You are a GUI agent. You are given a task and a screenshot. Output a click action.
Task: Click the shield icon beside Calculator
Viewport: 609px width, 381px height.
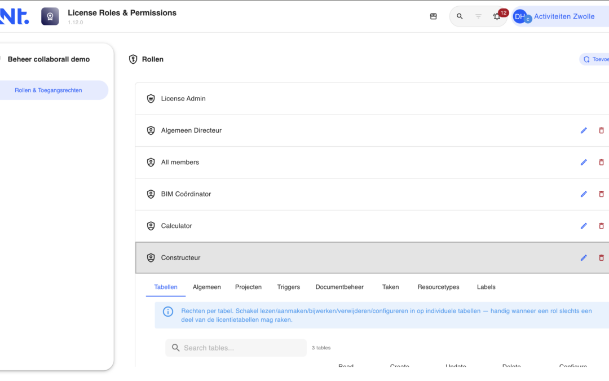coord(151,226)
